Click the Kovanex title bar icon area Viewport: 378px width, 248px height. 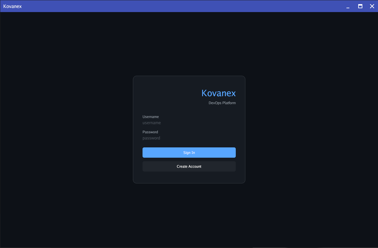click(x=12, y=6)
